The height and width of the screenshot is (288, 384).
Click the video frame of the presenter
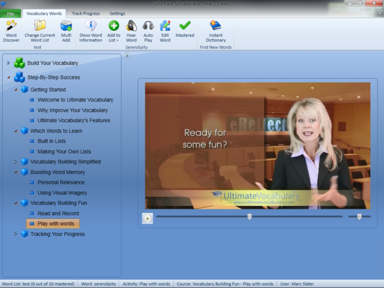(x=258, y=146)
